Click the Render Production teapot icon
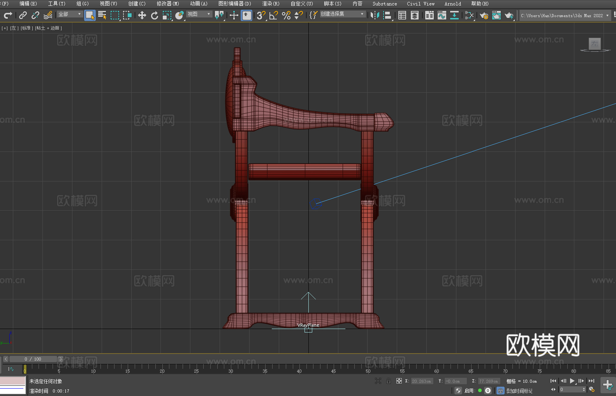Screen dimensions: 616x396 tap(509, 15)
